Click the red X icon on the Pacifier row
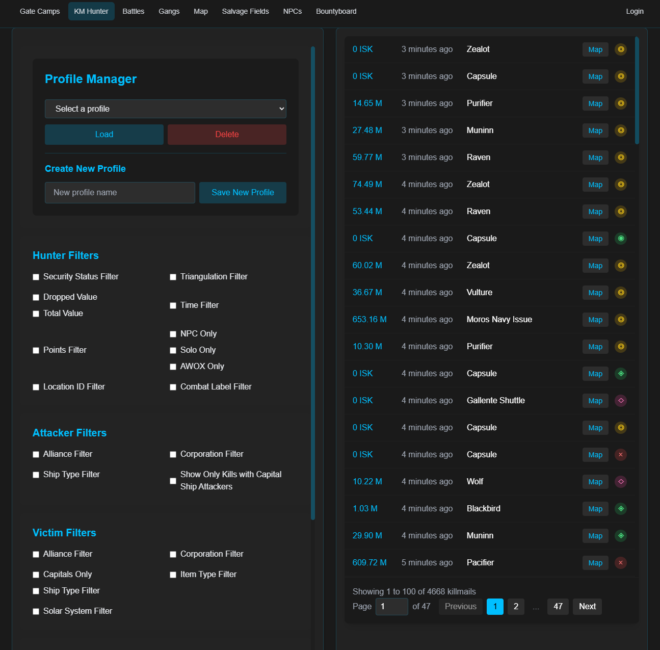This screenshot has height=650, width=660. coord(620,563)
